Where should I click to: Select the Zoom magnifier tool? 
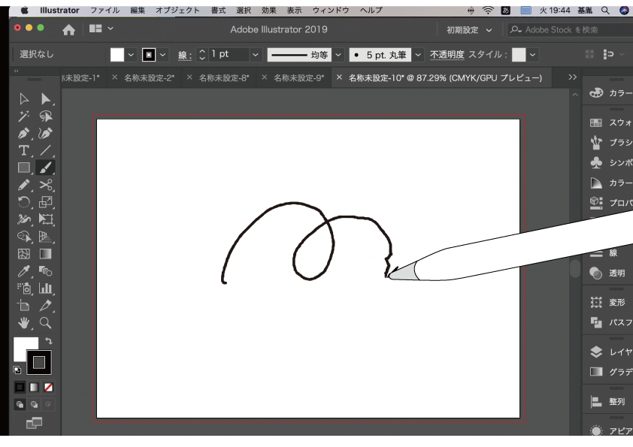pos(45,323)
